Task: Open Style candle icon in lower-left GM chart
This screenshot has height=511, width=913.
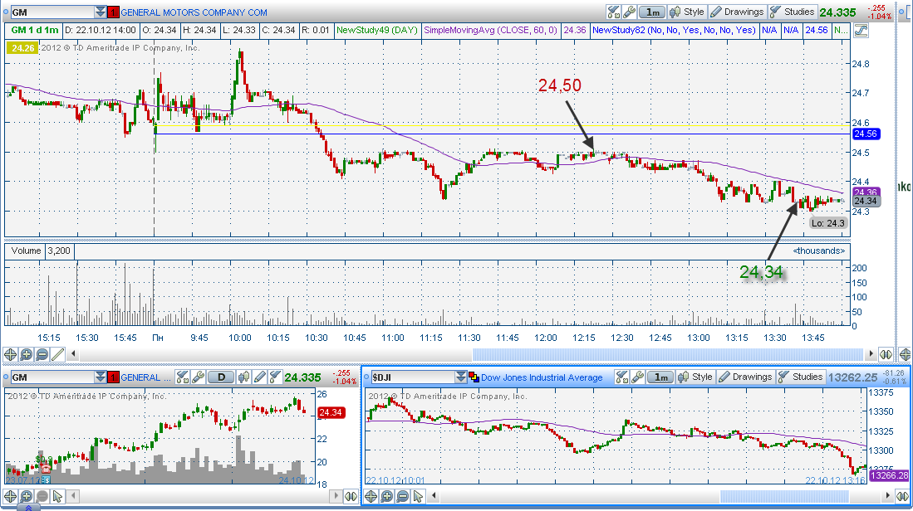Action: coord(243,377)
